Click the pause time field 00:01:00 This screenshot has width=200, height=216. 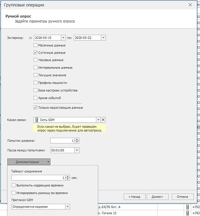[x=62, y=150]
